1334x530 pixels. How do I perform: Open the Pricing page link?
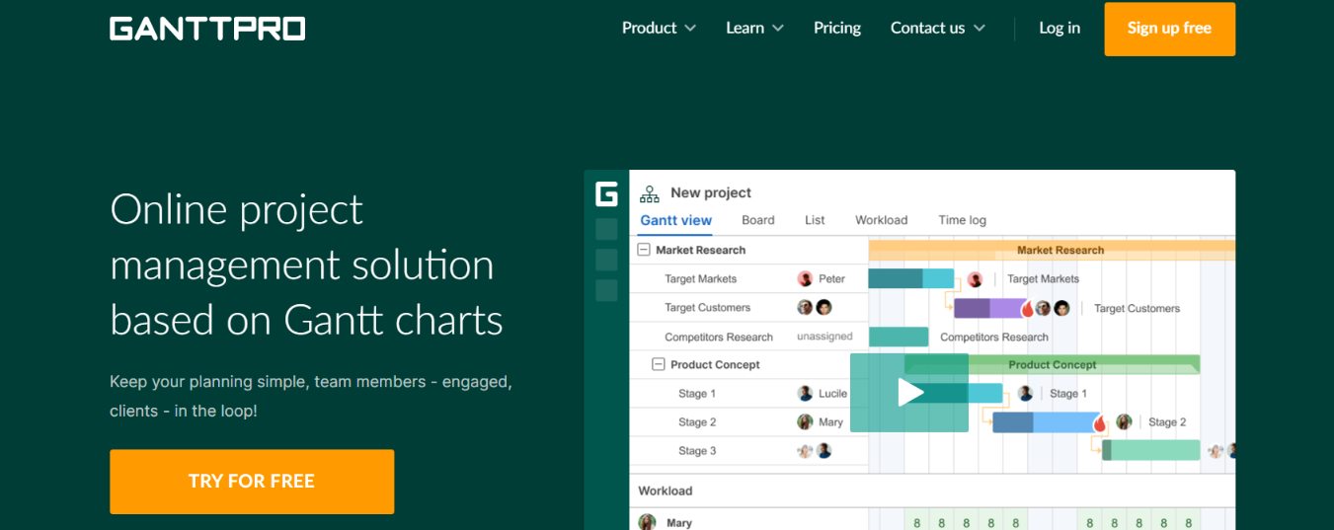point(837,28)
